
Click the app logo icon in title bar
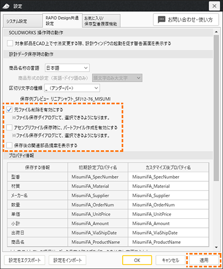(6, 6)
